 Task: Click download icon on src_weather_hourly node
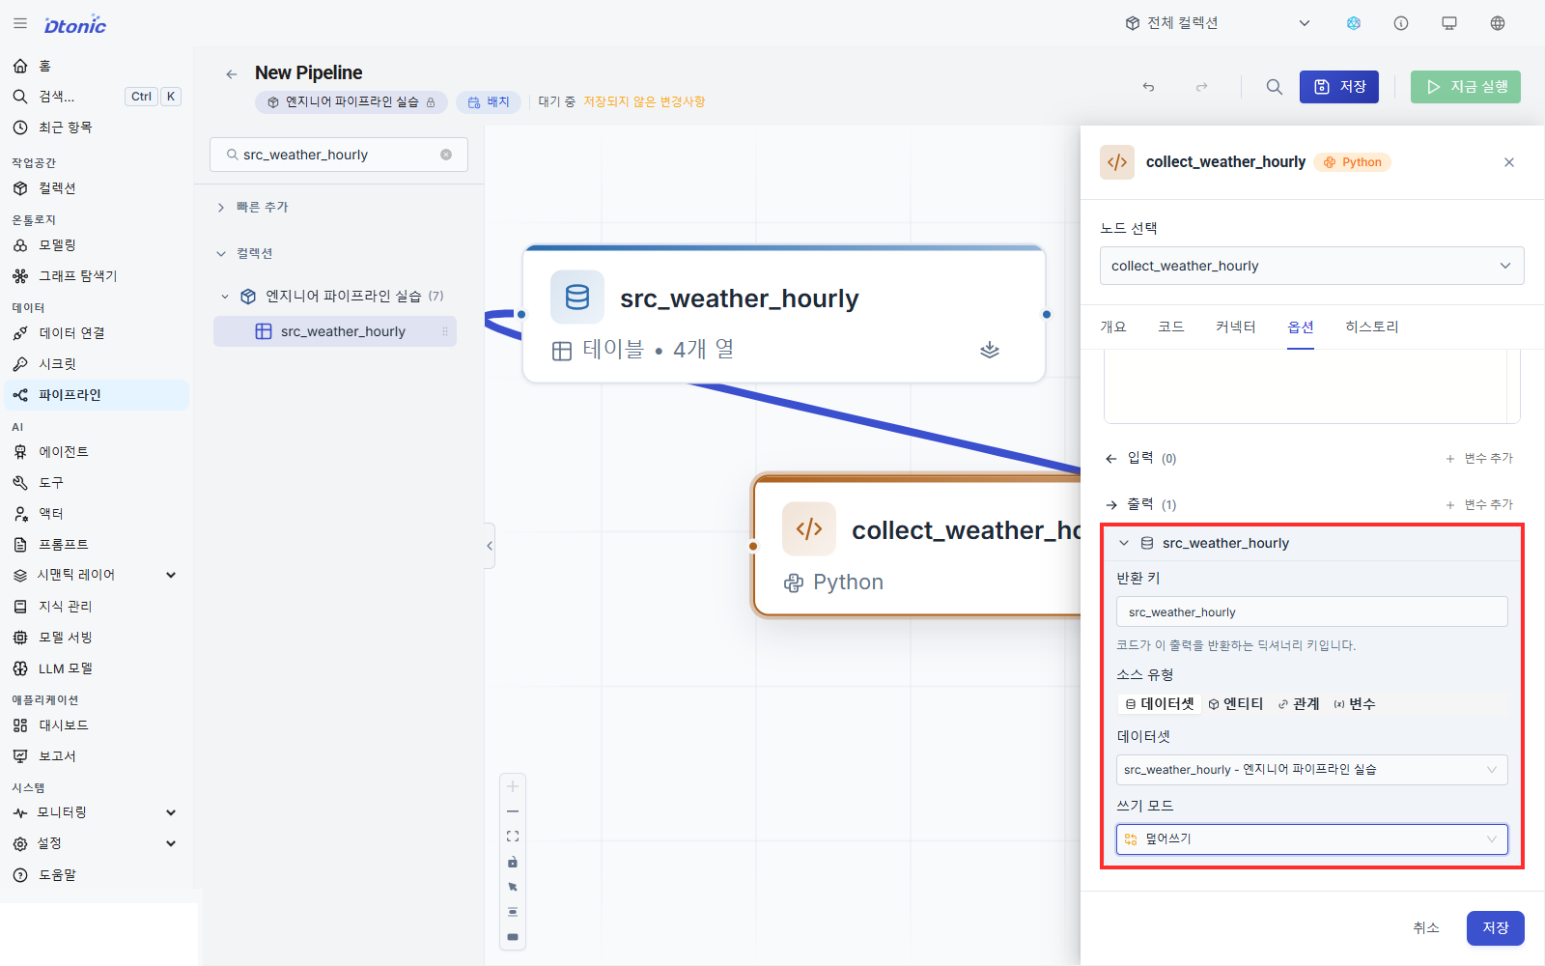990,350
